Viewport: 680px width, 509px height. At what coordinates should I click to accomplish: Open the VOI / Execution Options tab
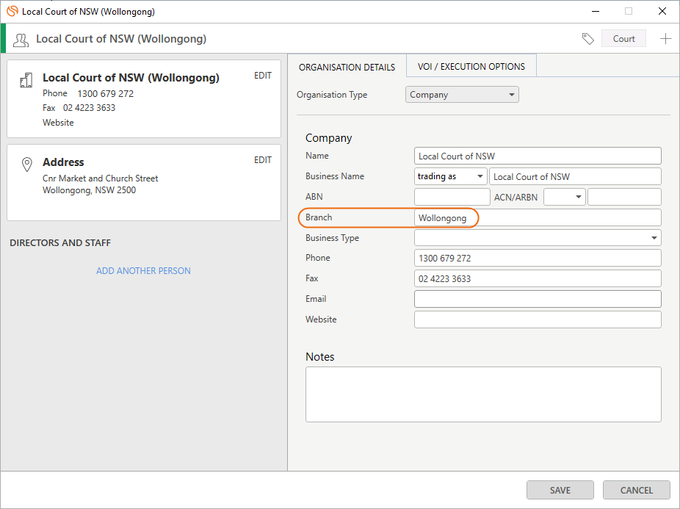pyautogui.click(x=471, y=66)
